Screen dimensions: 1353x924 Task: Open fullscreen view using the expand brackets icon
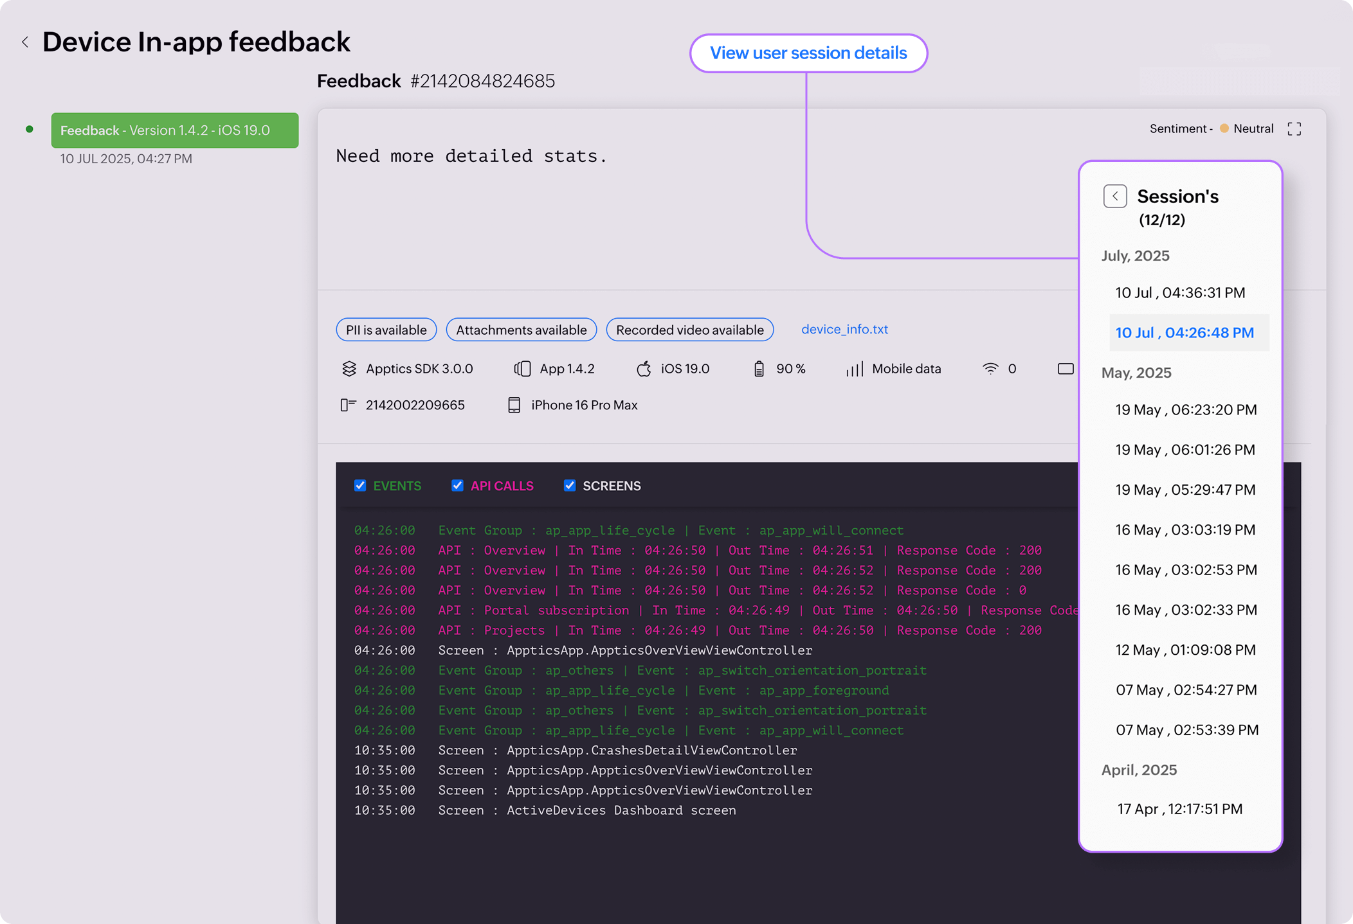[1294, 129]
